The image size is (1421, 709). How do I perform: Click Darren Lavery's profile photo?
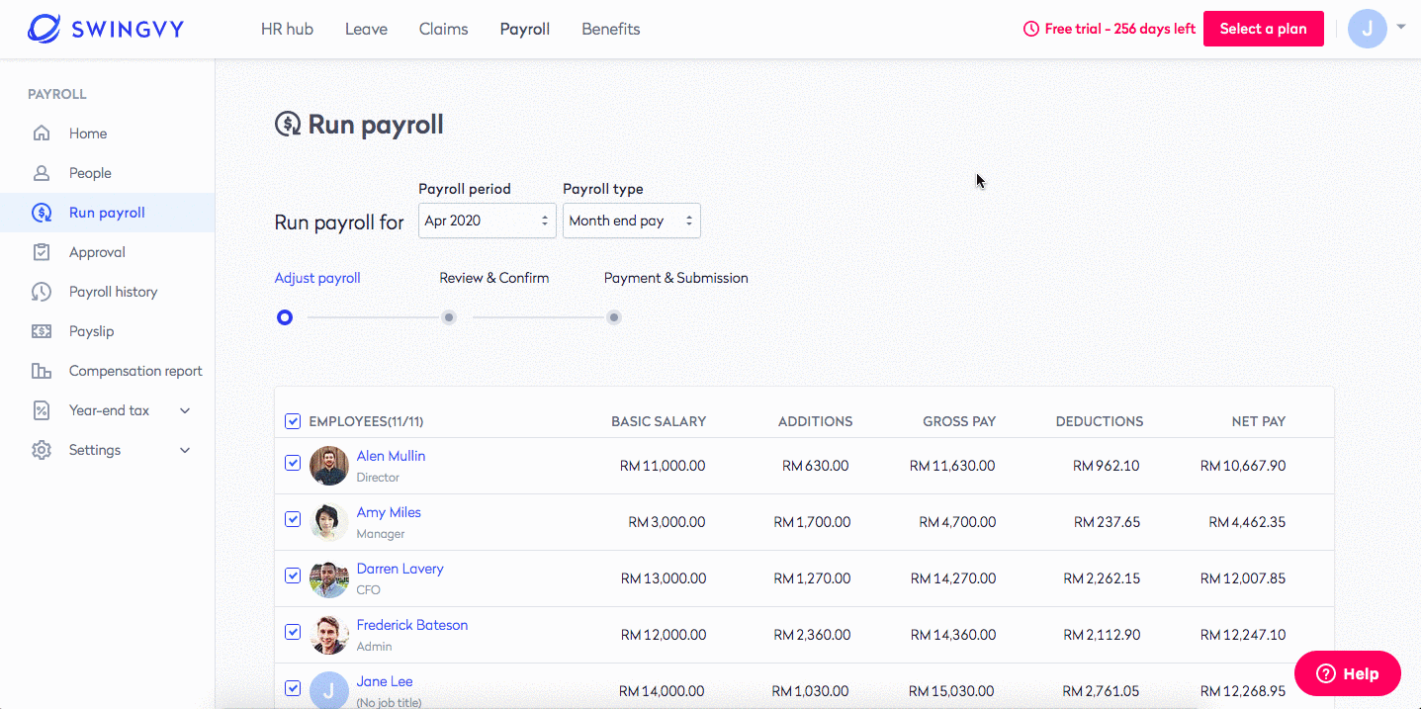click(x=329, y=578)
